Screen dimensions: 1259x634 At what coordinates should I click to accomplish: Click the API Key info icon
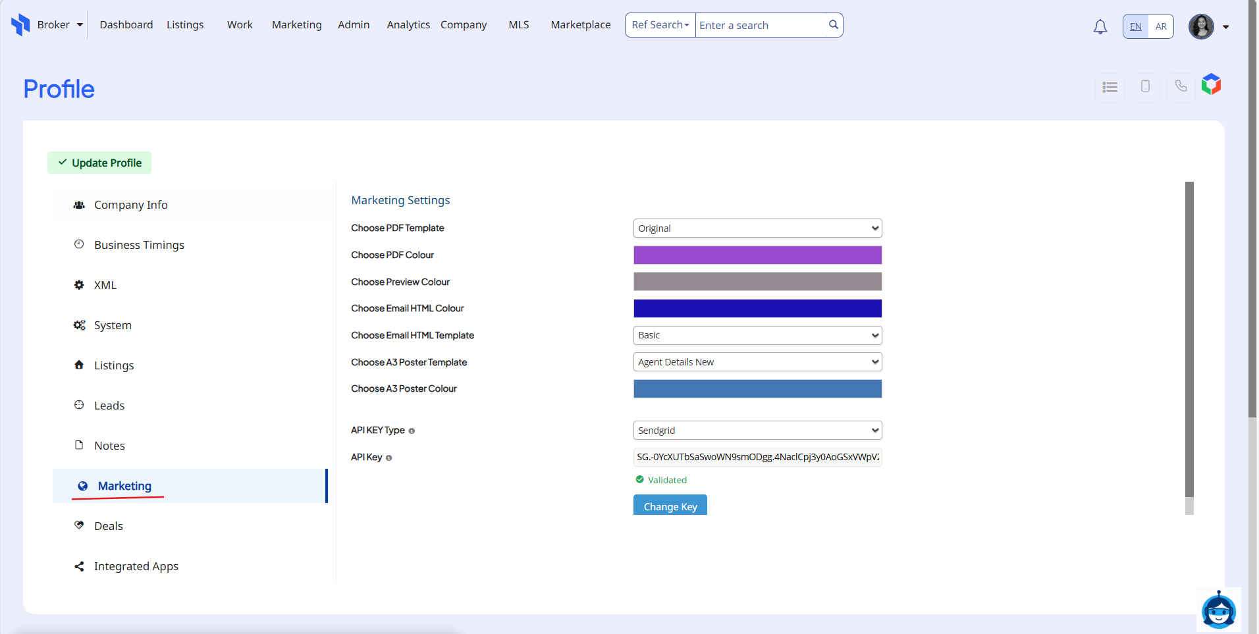[388, 458]
